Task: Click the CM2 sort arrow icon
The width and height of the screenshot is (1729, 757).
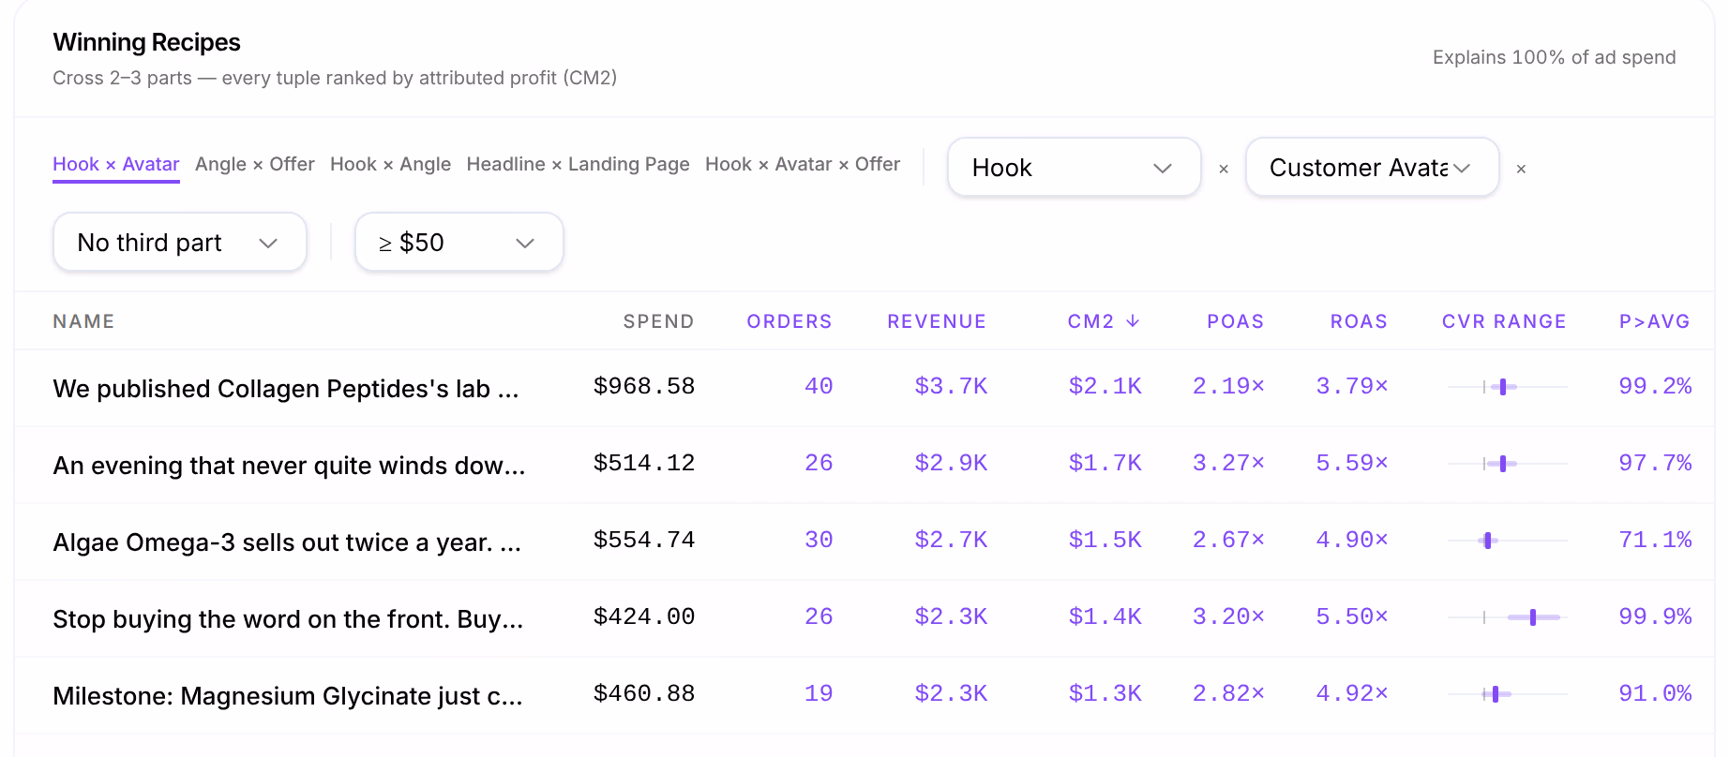Action: tap(1133, 321)
